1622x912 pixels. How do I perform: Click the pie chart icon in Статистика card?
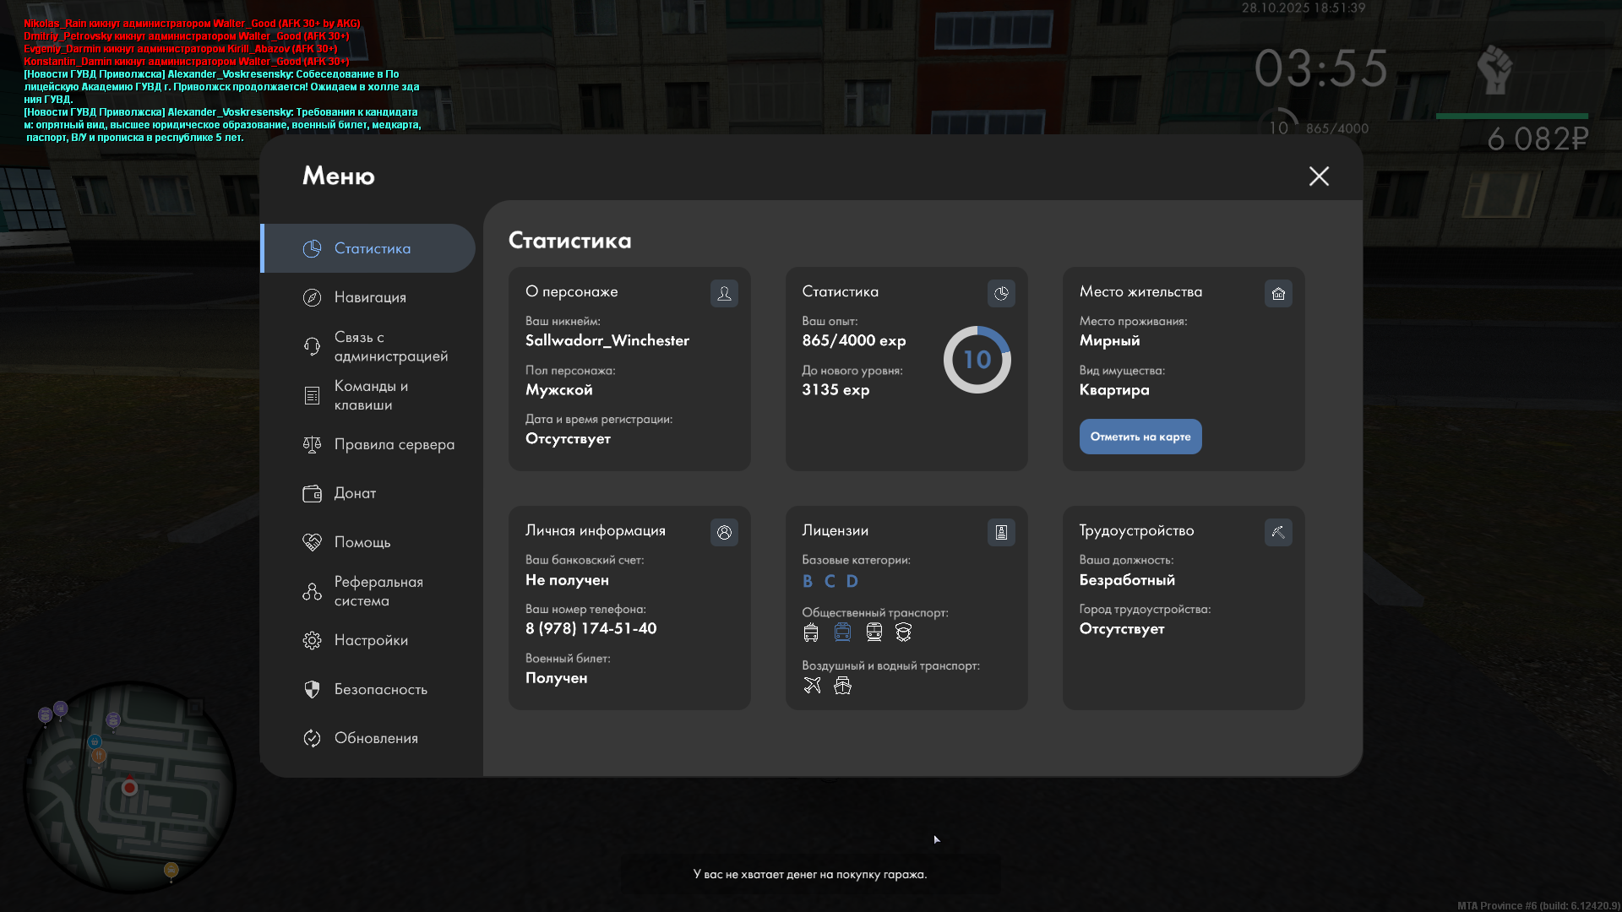pos(1001,293)
